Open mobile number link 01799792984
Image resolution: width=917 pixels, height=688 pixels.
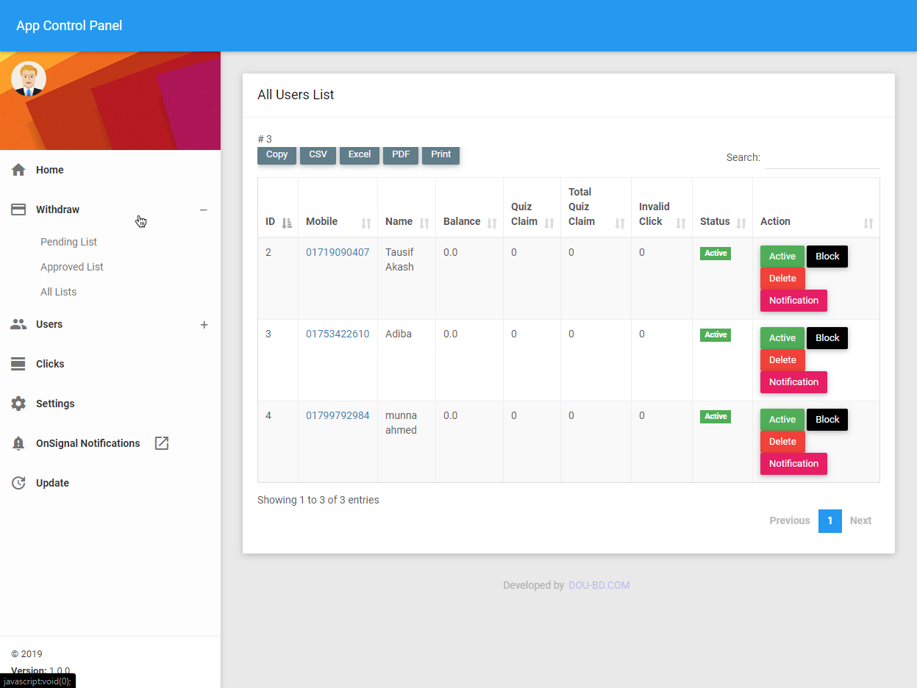pos(338,415)
